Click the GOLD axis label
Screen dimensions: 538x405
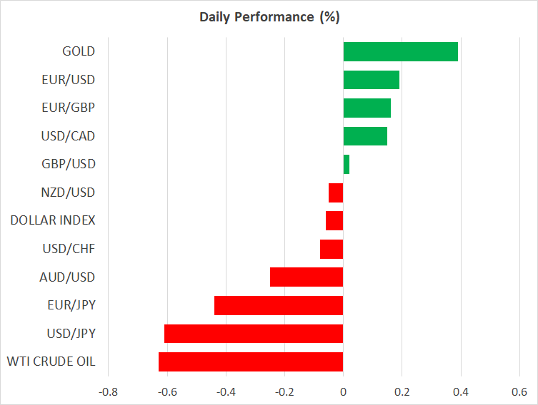click(79, 51)
